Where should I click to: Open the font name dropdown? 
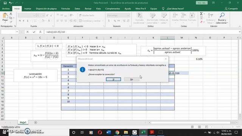[34, 15]
